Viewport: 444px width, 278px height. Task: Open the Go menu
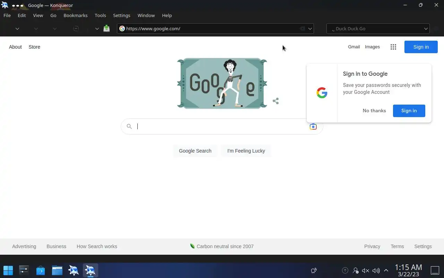pos(53,15)
